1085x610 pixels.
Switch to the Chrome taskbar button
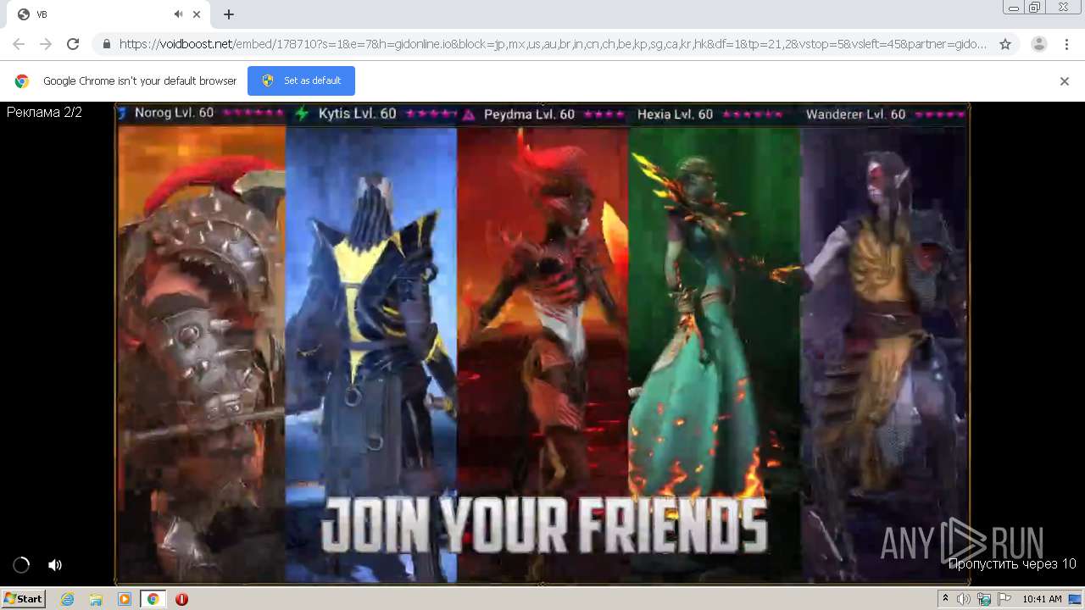[153, 599]
